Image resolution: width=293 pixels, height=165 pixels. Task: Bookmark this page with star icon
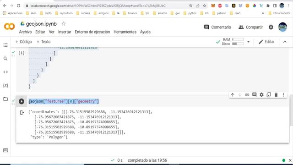[x=205, y=6]
